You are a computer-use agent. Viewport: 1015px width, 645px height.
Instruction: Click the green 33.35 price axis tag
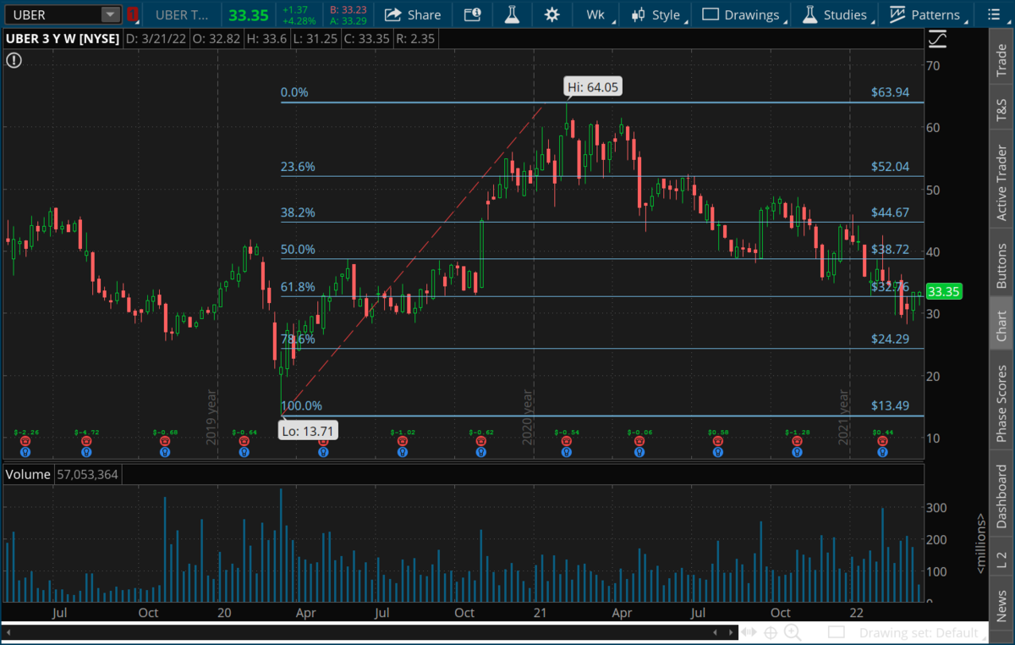tap(944, 292)
